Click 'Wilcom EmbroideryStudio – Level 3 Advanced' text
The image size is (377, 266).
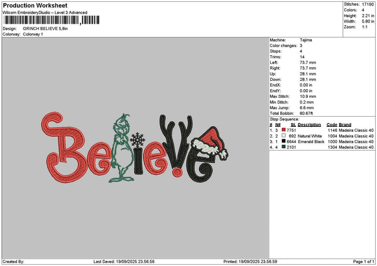click(45, 13)
